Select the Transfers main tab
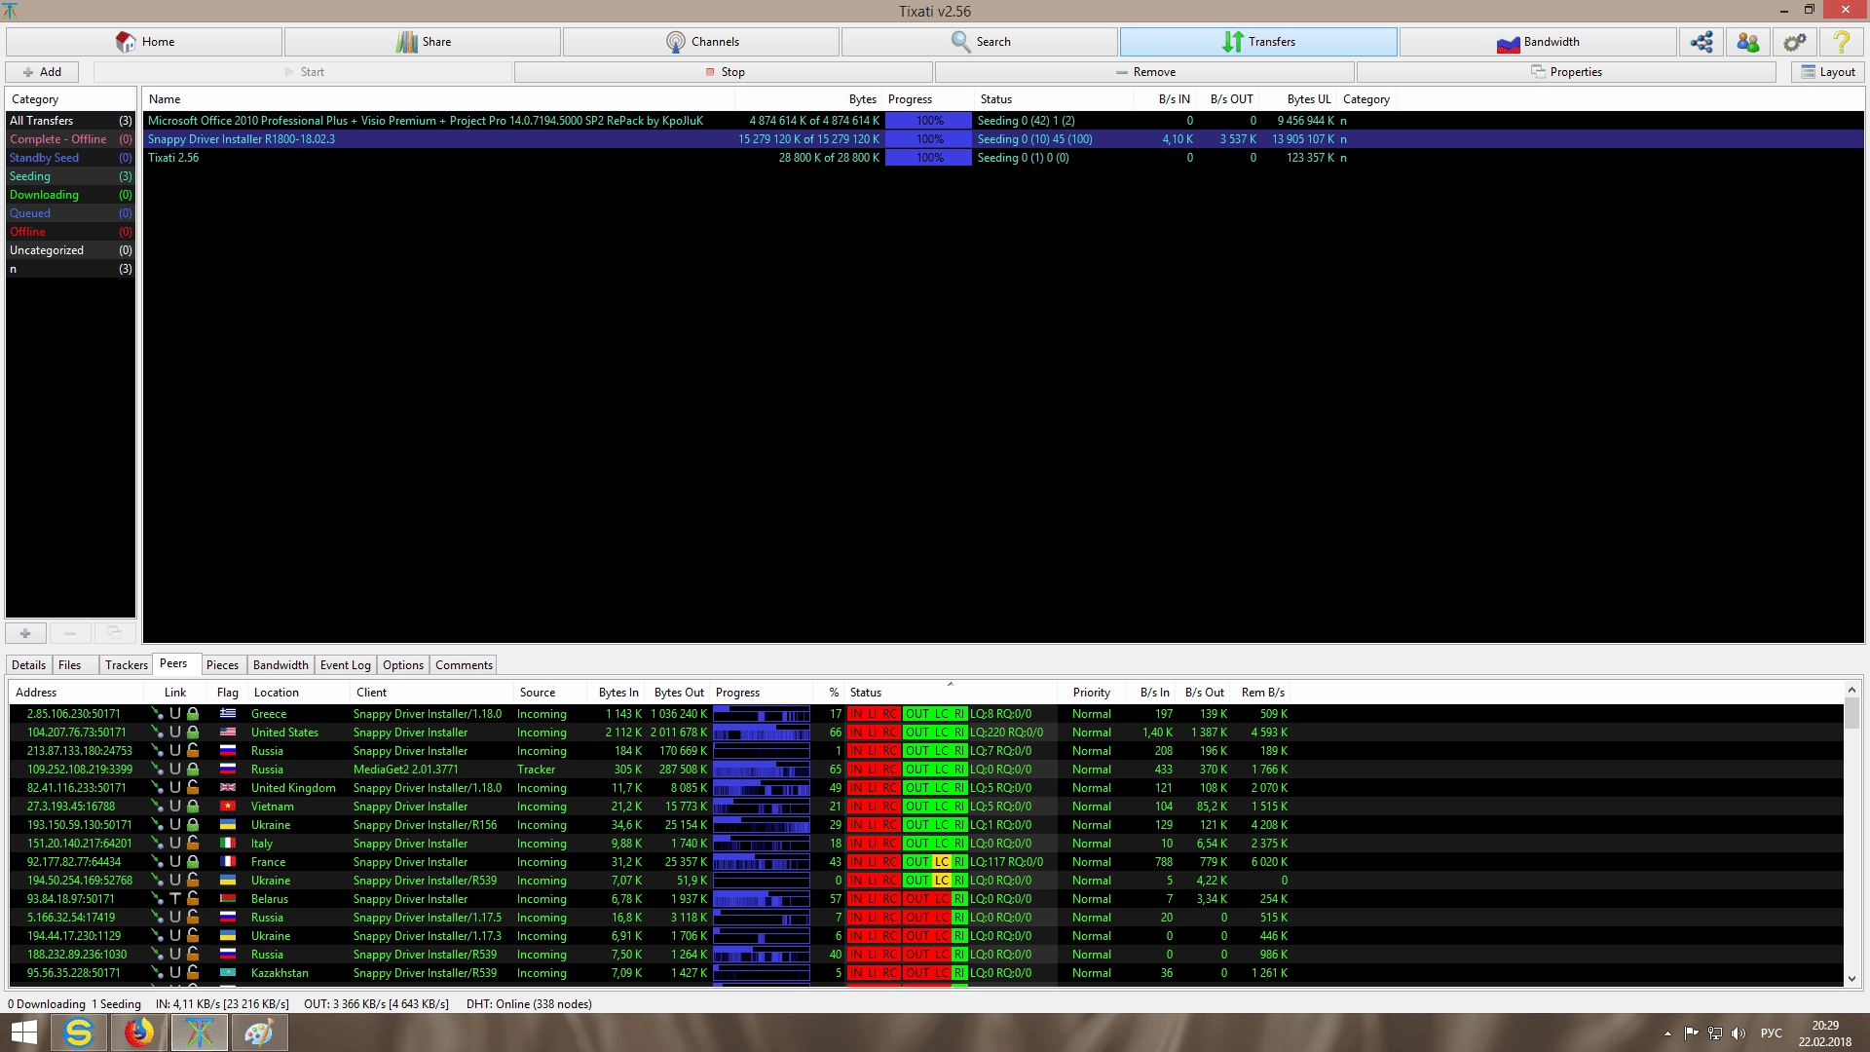This screenshot has height=1052, width=1870. [1258, 42]
